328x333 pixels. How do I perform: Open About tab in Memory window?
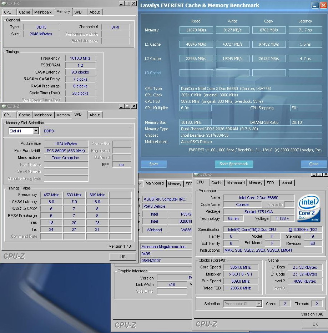pos(95,12)
